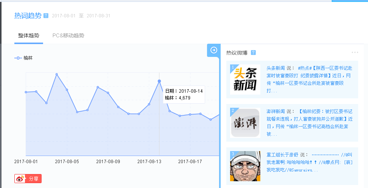Open the 头条新闻 account link
Viewport: 368px width, 188px height.
point(275,68)
